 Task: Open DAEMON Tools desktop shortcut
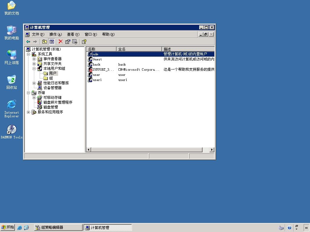tap(12, 132)
